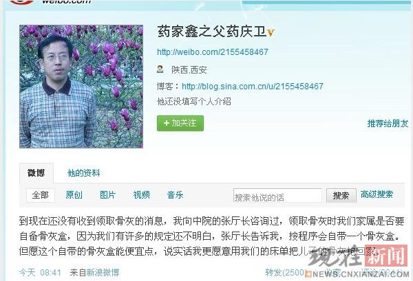Open the profile photo thumbnail
The height and width of the screenshot is (281, 413).
[x=81, y=87]
